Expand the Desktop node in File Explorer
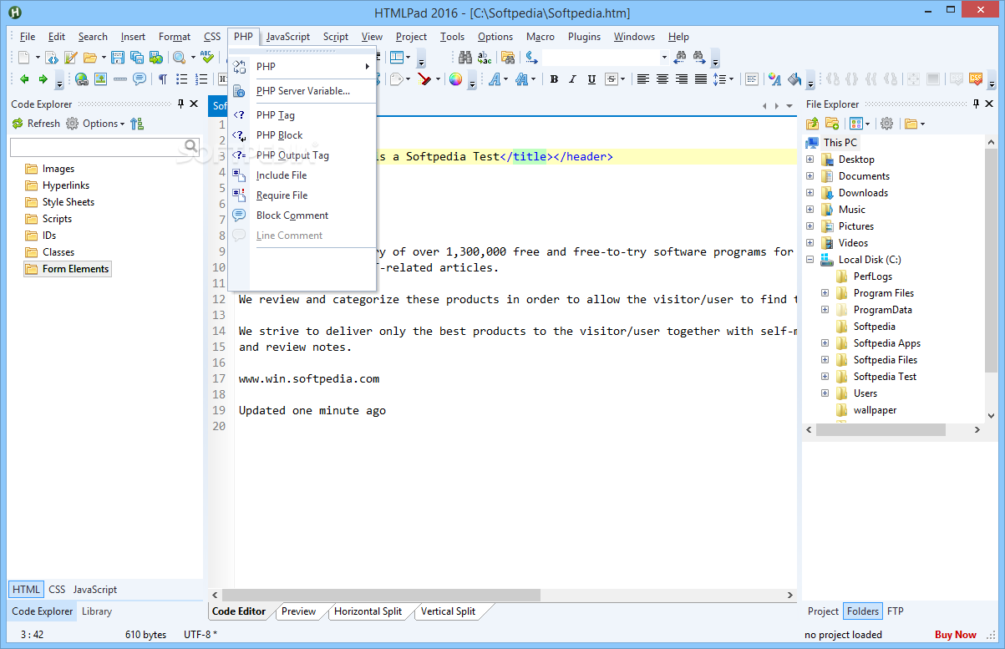The image size is (1005, 649). (x=810, y=160)
